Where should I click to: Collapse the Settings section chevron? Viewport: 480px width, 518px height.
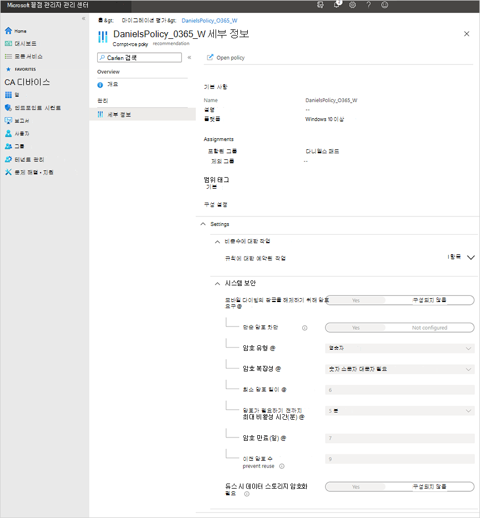(x=203, y=224)
